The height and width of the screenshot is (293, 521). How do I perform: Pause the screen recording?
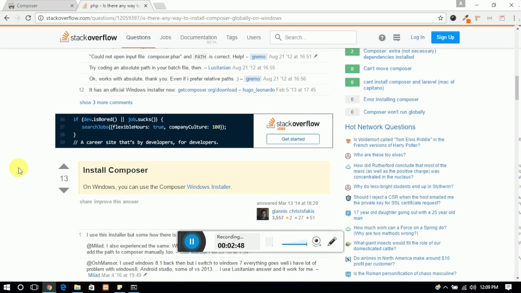coord(192,242)
